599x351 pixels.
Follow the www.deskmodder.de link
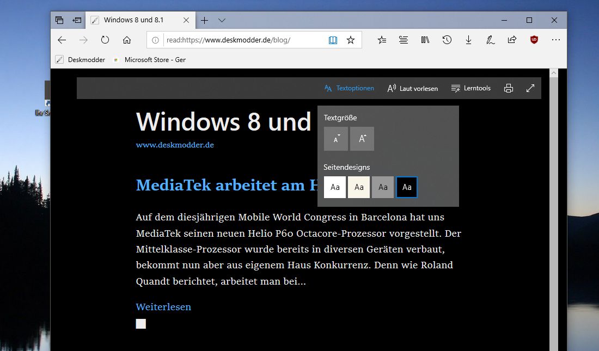175,145
